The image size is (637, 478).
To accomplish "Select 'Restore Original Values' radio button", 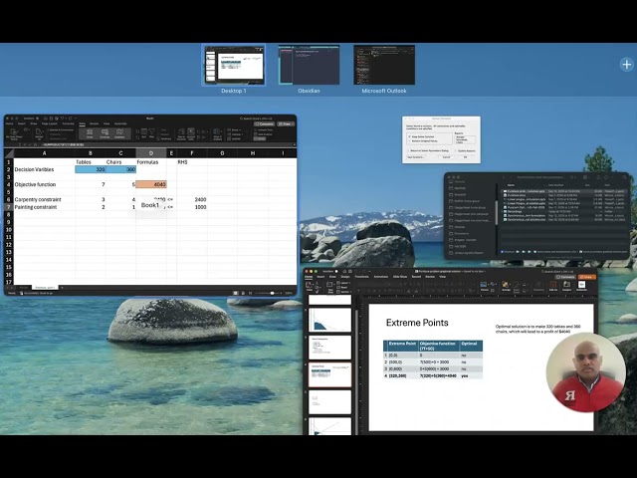I will [409, 141].
